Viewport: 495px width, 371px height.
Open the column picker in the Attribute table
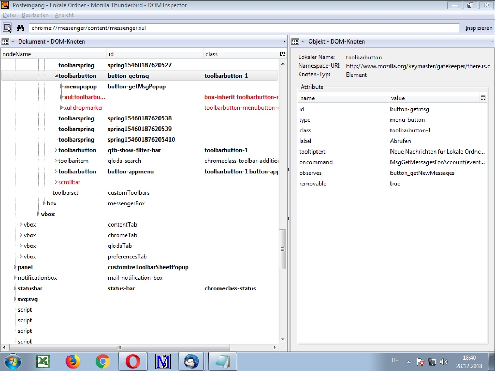click(x=483, y=98)
